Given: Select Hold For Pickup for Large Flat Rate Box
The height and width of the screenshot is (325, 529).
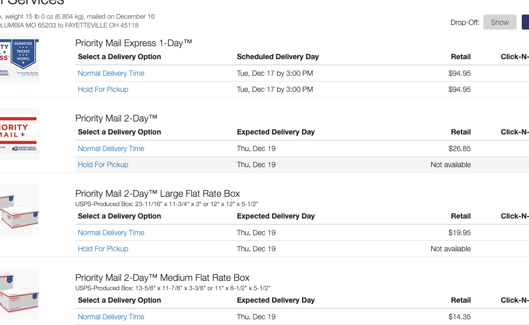Looking at the screenshot, I should coord(103,249).
